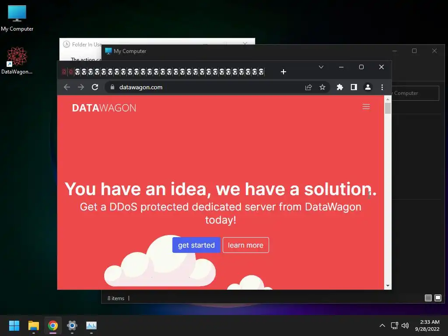Open DataWagon desktop shortcut
The height and width of the screenshot is (336, 448).
pos(17,60)
